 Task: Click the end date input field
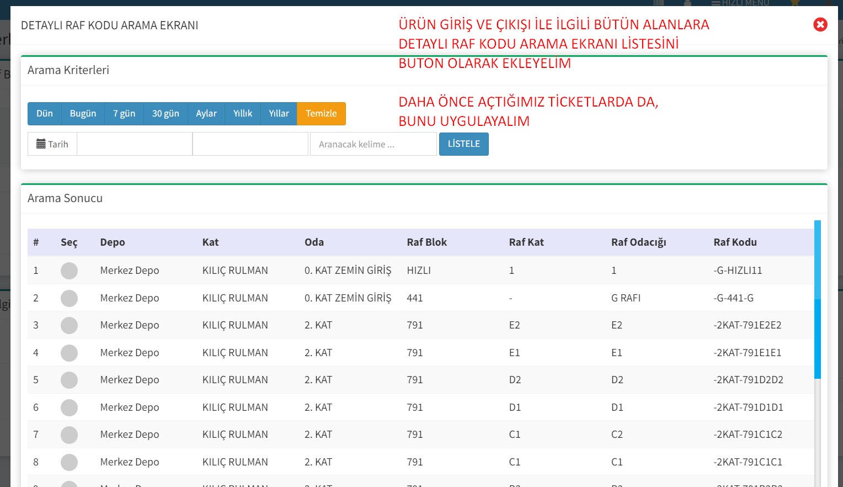click(250, 144)
